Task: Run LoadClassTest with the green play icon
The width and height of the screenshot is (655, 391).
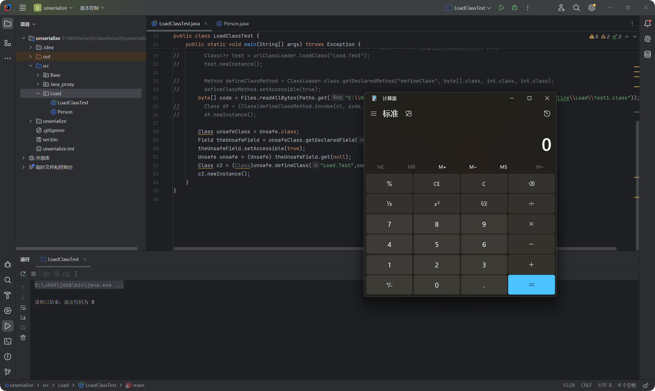Action: tap(501, 8)
